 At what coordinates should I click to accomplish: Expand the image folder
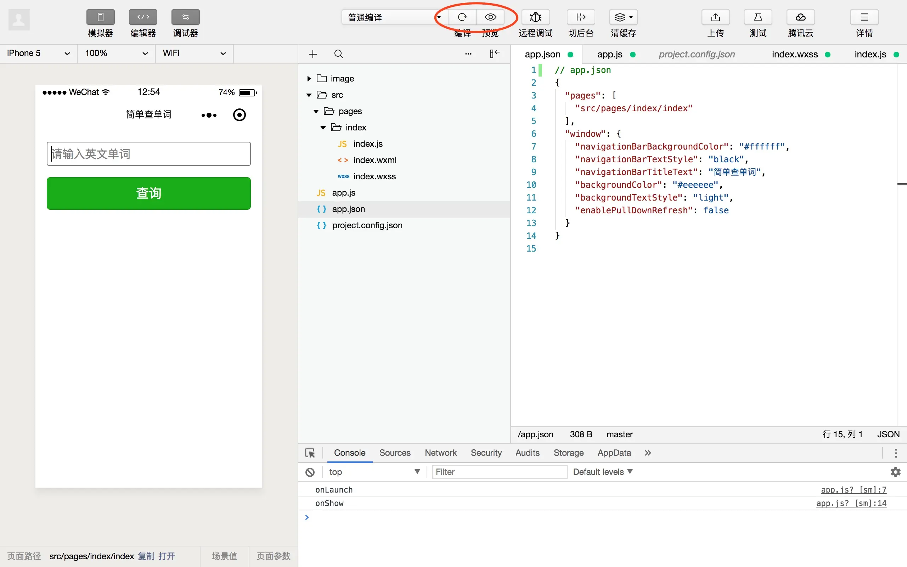pyautogui.click(x=309, y=78)
